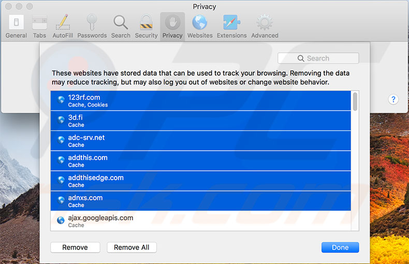Switch to the Security tab label
Image resolution: width=409 pixels, height=264 pixels.
[x=146, y=36]
